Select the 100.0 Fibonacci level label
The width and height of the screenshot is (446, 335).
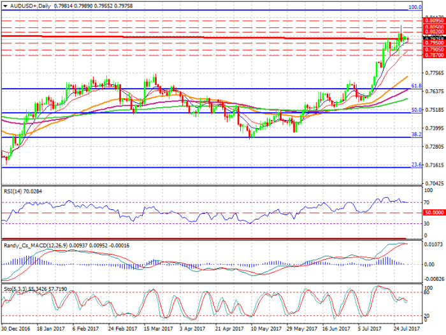coord(415,7)
